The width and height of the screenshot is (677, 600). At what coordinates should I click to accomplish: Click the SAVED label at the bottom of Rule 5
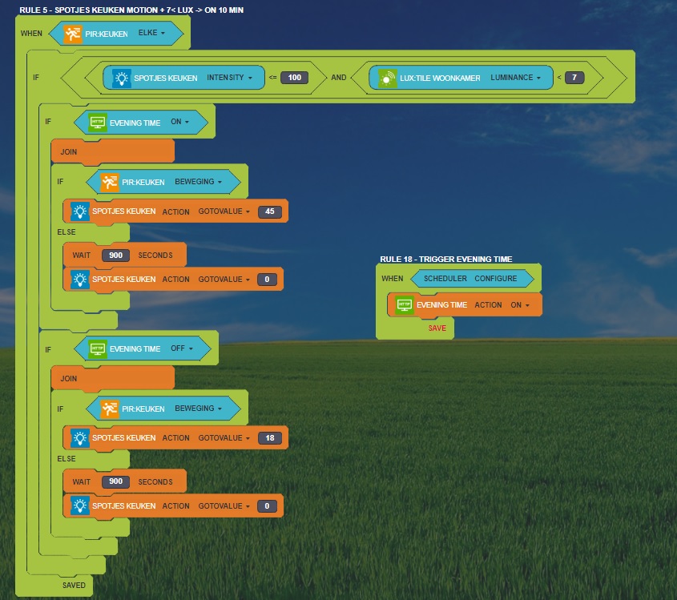75,586
